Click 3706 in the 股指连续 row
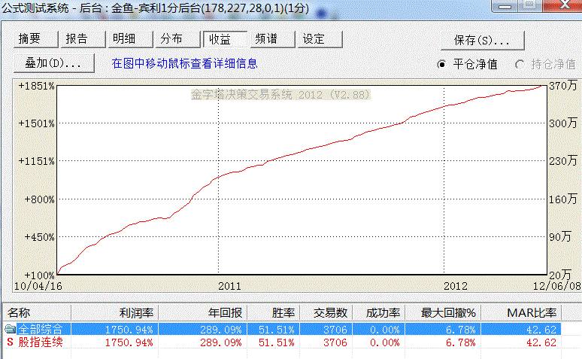582x359 pixels. 335,342
